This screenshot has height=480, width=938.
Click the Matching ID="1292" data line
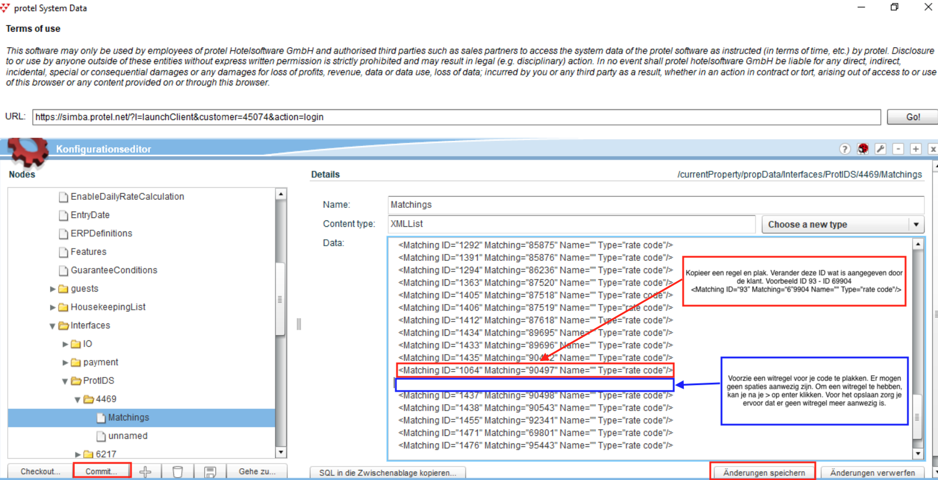coord(536,245)
